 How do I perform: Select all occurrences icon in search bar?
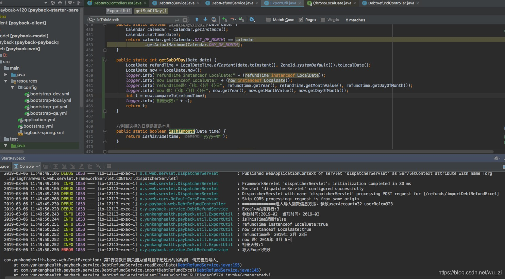click(x=241, y=20)
